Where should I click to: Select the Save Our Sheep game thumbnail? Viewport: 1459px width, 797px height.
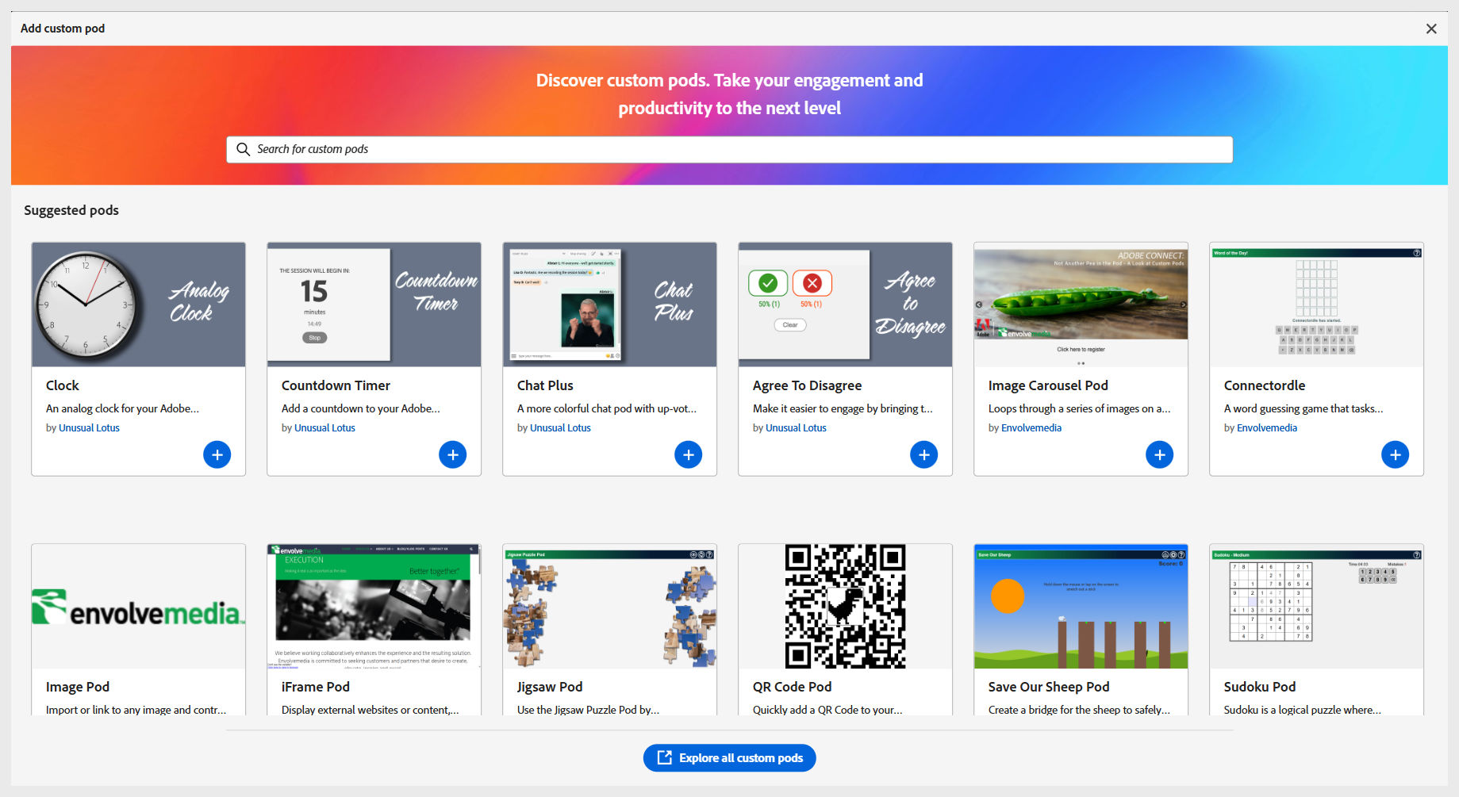1081,606
